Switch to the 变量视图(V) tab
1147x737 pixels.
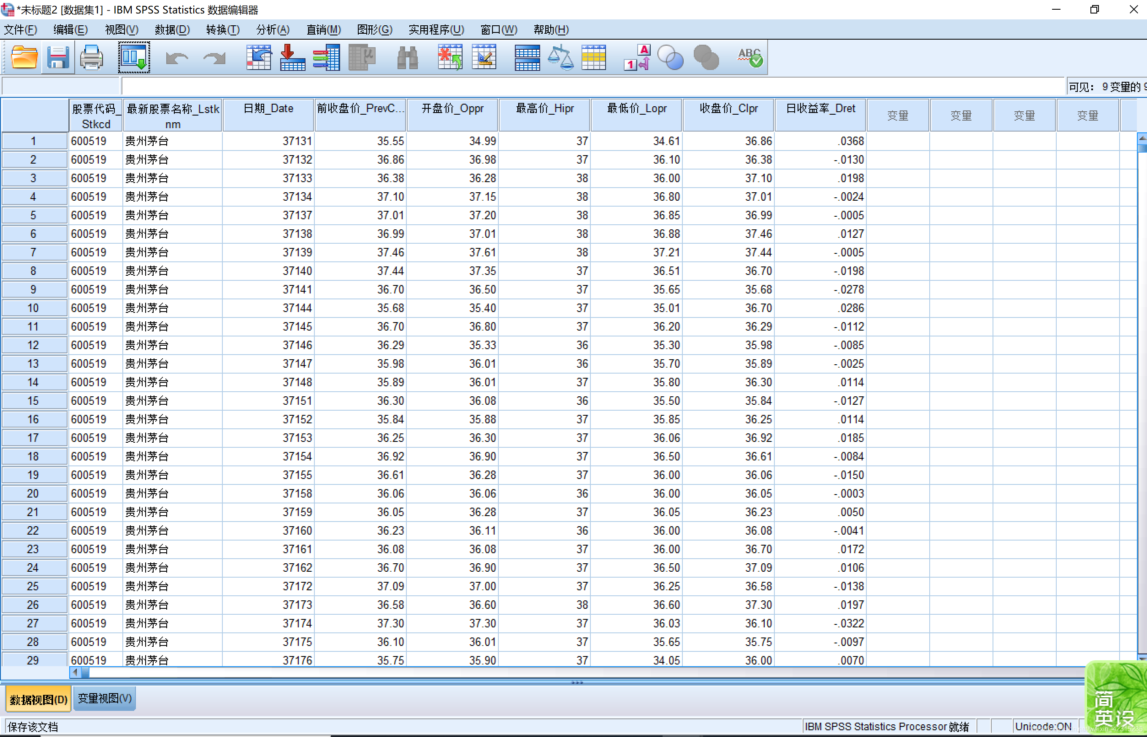(x=104, y=698)
